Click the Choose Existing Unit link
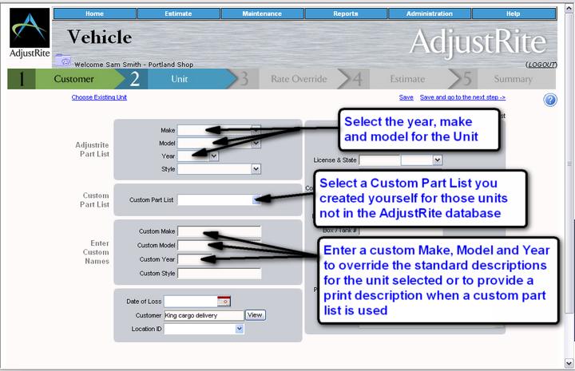575x371 pixels. pos(99,97)
